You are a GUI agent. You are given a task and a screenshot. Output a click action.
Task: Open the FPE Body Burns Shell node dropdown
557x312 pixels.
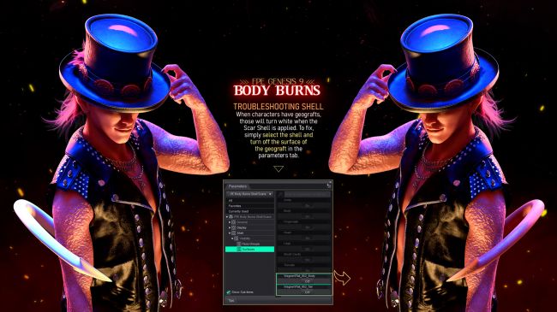click(249, 194)
